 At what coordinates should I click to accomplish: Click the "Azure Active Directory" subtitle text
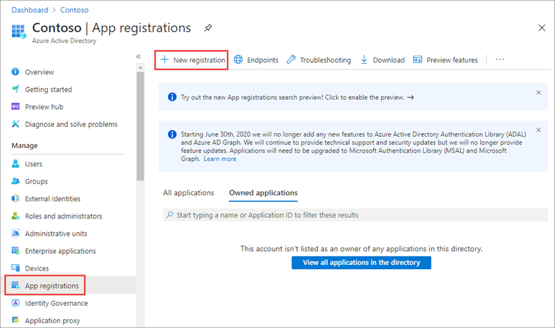[64, 41]
